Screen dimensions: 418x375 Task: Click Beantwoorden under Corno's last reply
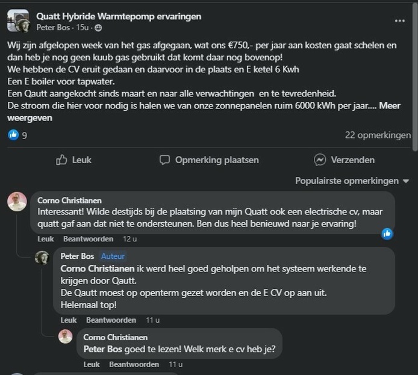[134, 364]
